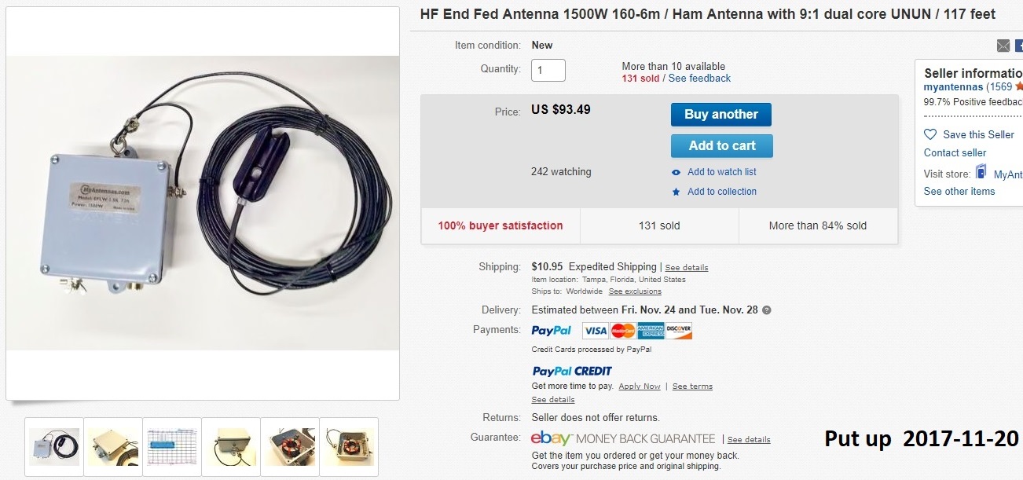This screenshot has width=1023, height=480.
Task: Click the eye icon beside Add to watch list
Action: (676, 172)
